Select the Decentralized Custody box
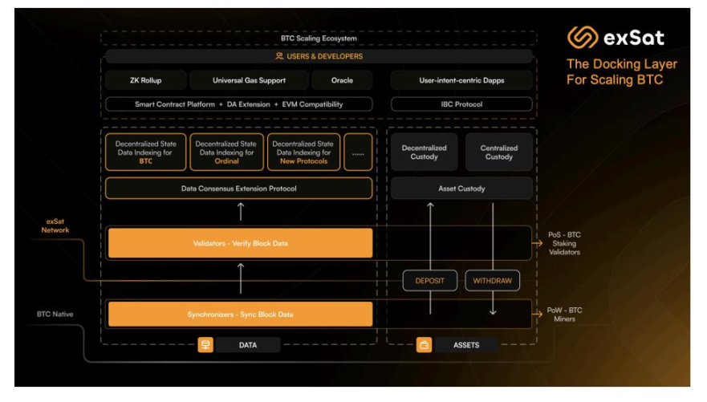This screenshot has width=707, height=402. (x=424, y=152)
